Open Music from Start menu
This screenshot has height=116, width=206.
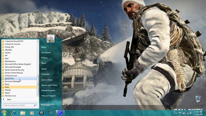[44, 63]
